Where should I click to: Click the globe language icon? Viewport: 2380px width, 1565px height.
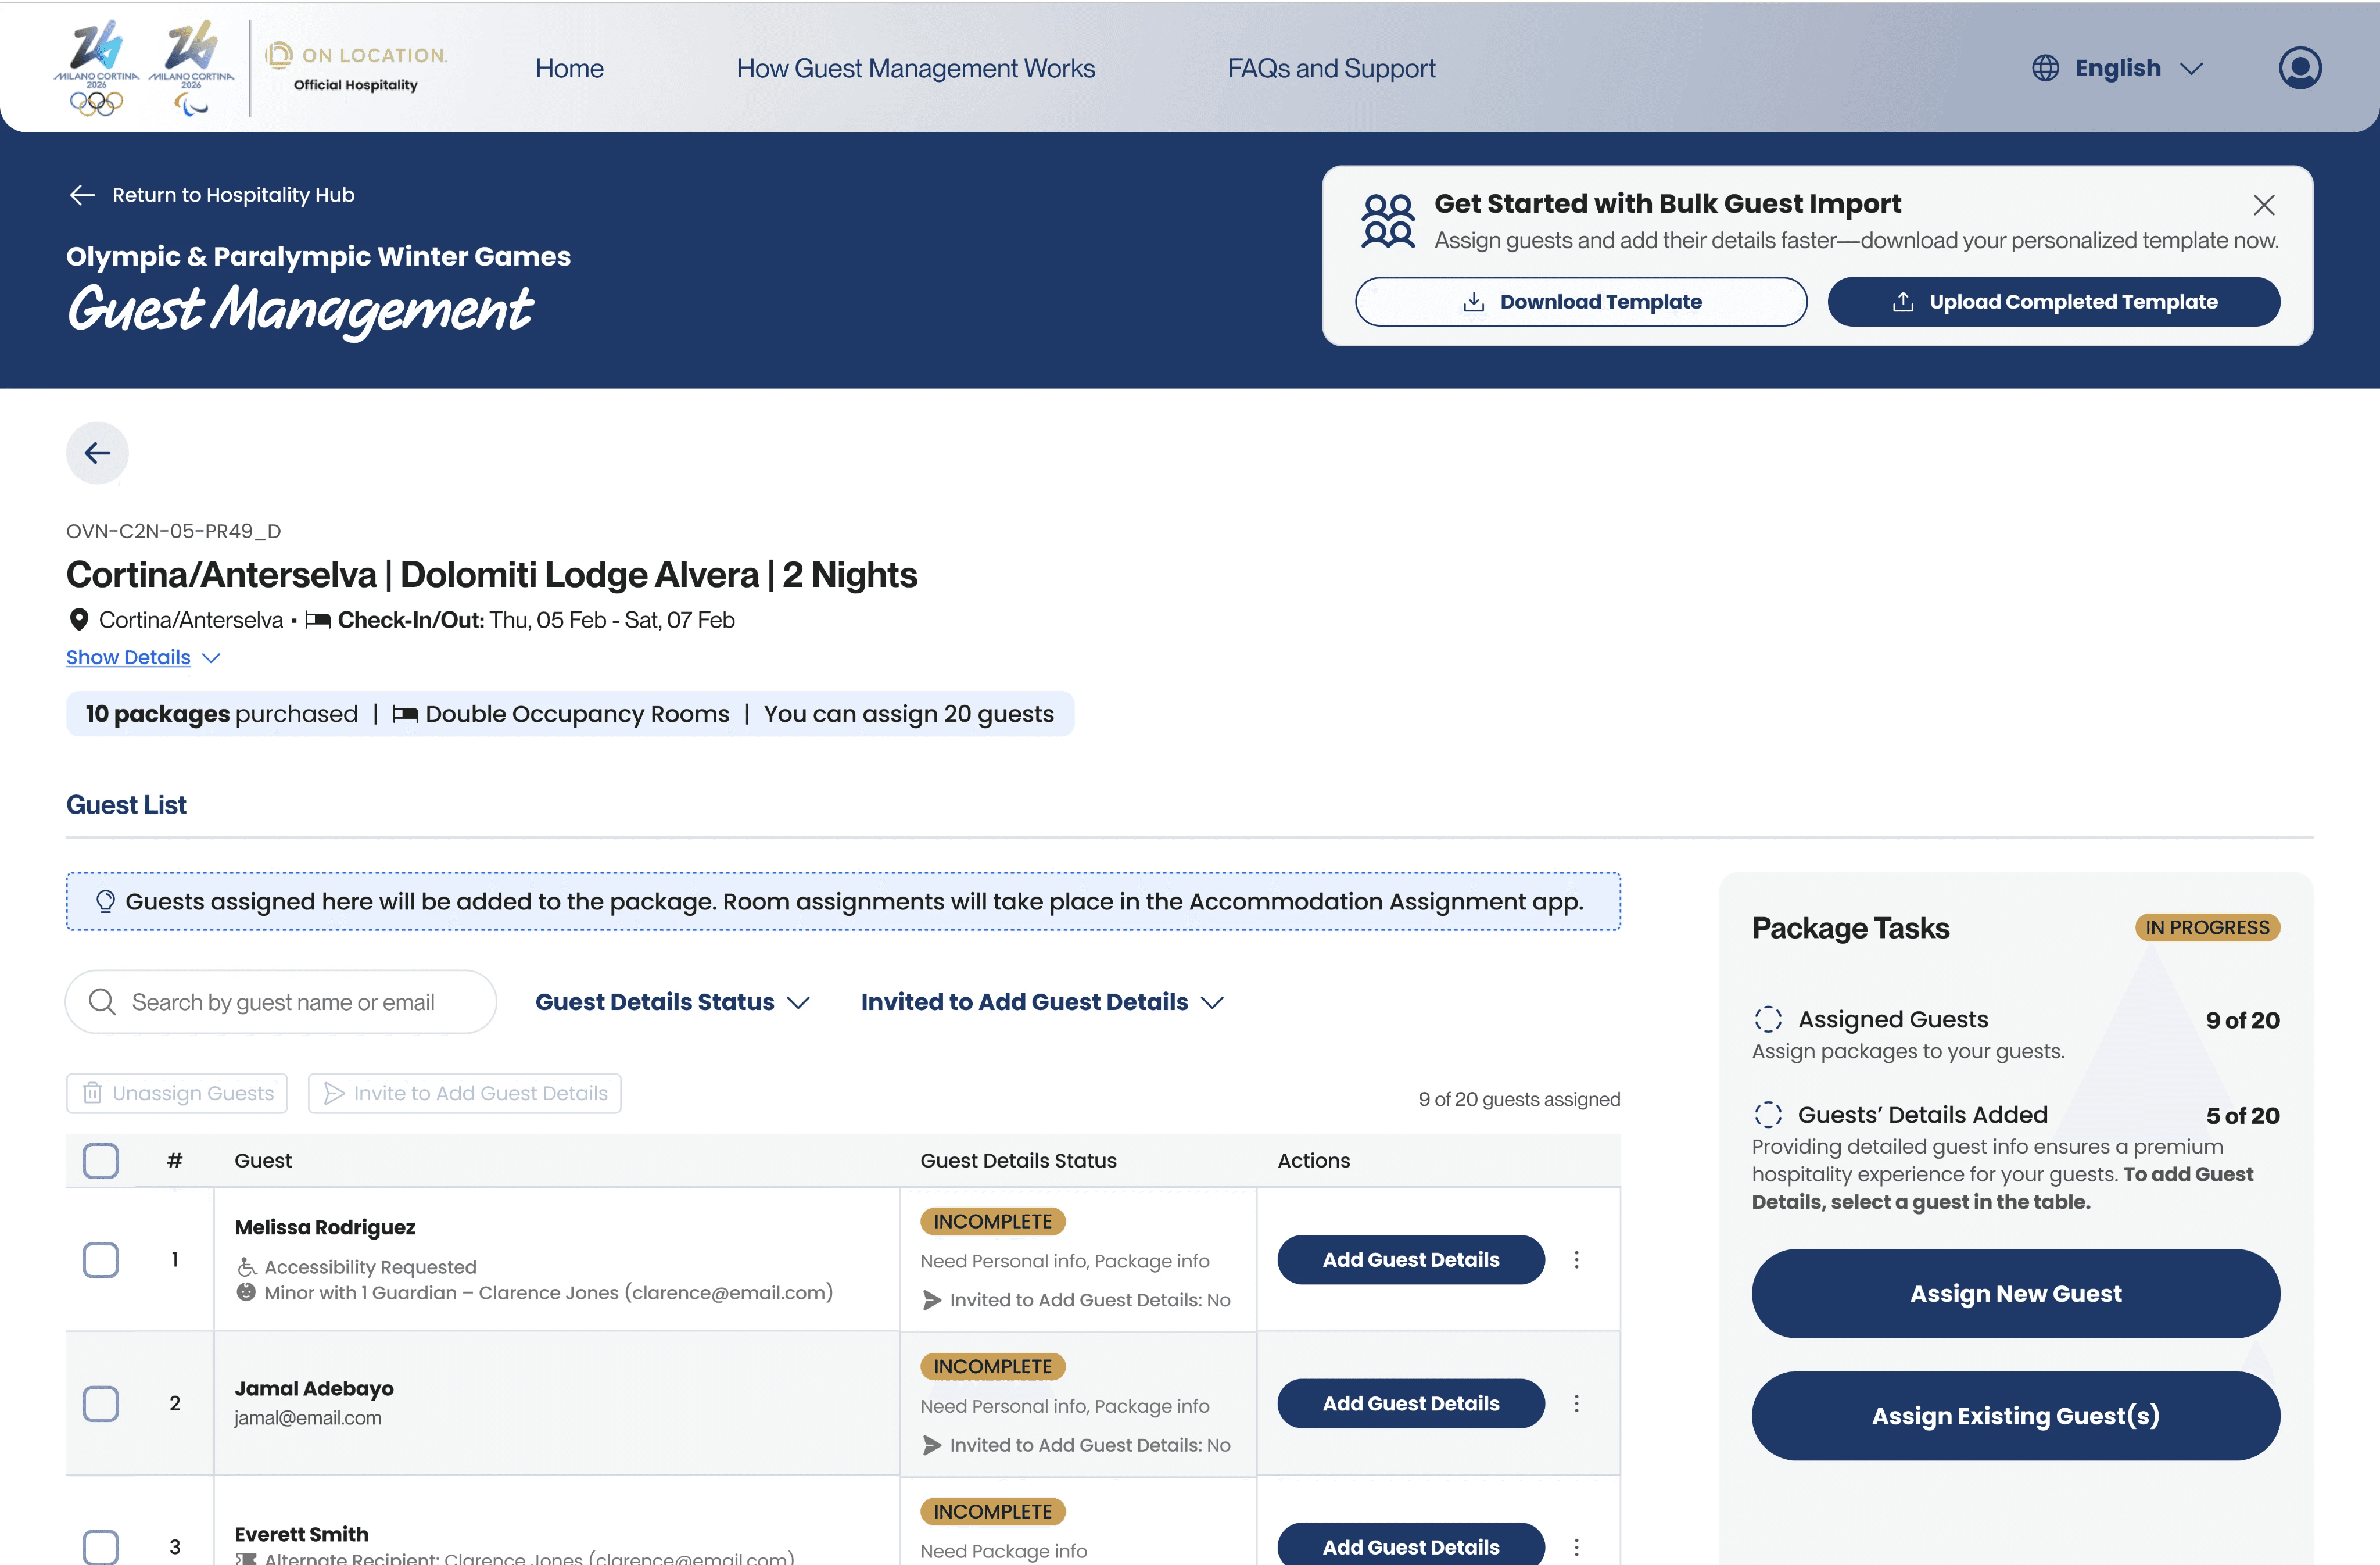(x=2045, y=68)
